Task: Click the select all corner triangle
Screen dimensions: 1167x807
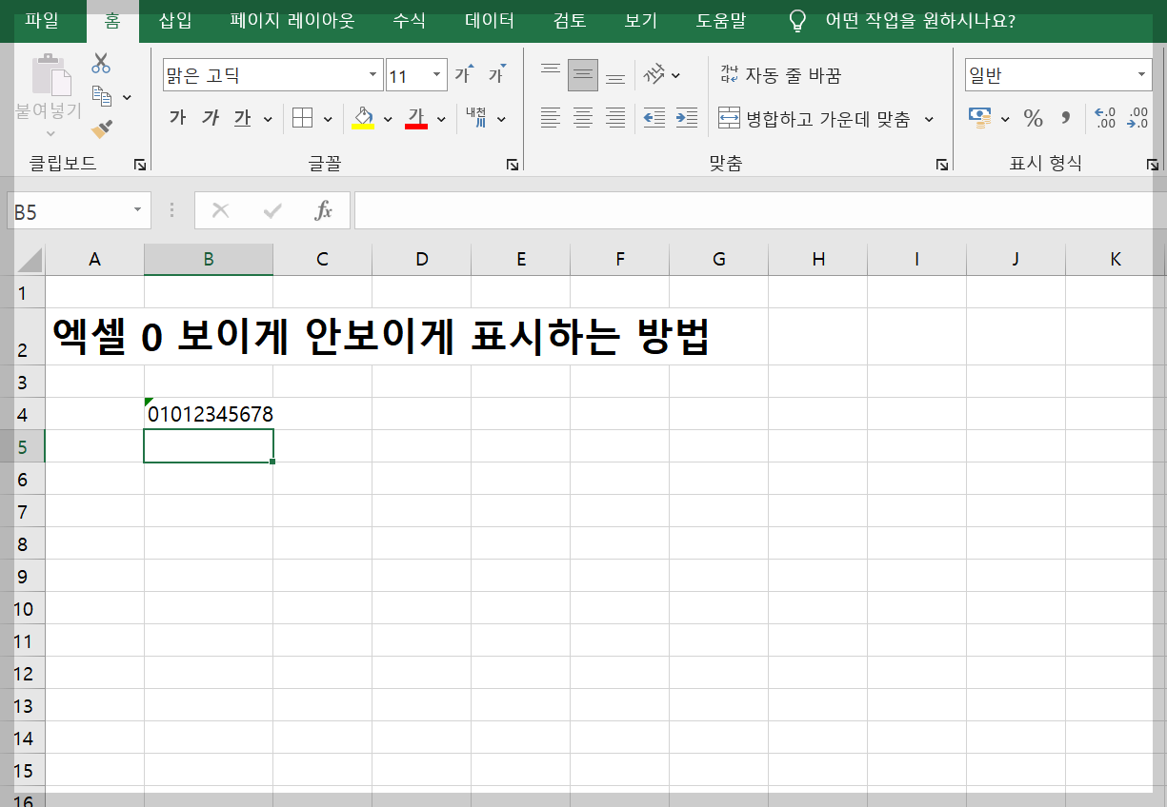Action: click(x=30, y=260)
